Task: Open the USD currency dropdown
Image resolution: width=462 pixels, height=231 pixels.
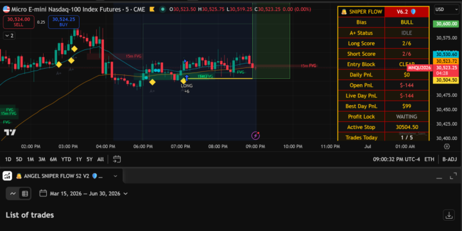Action: tap(446, 10)
